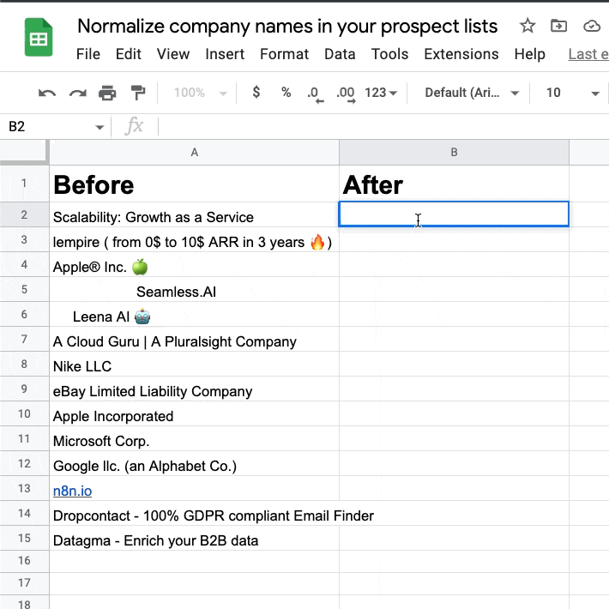Open the n8n.io hyperlink
Image resolution: width=609 pixels, height=609 pixels.
point(72,491)
